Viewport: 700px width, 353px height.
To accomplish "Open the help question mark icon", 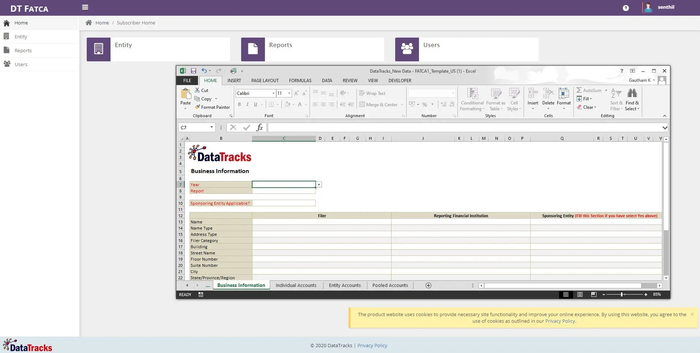I will point(626,8).
